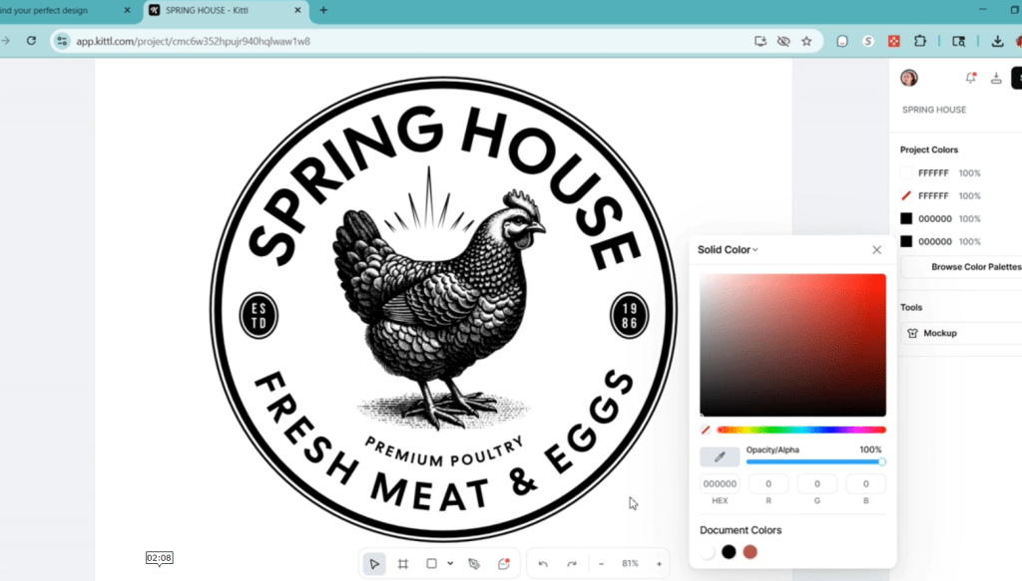Click the Kittl download icon beside the bell
The image size is (1022, 581).
click(x=996, y=79)
